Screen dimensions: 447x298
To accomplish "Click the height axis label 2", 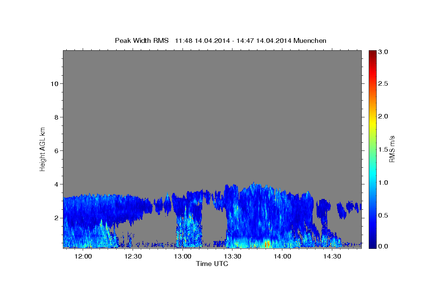I will [x=57, y=218].
